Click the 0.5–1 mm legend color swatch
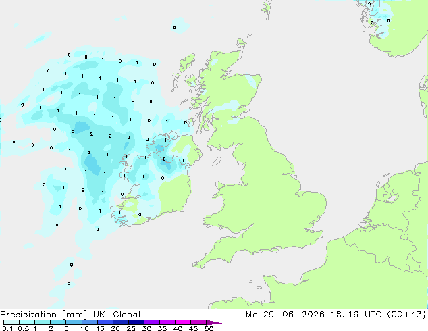Viewport: 428px width, 331px height. 27,322
